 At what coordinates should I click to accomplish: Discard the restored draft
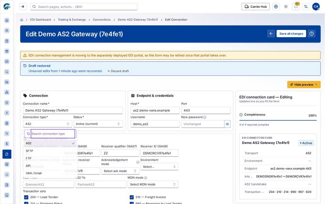pos(118,71)
